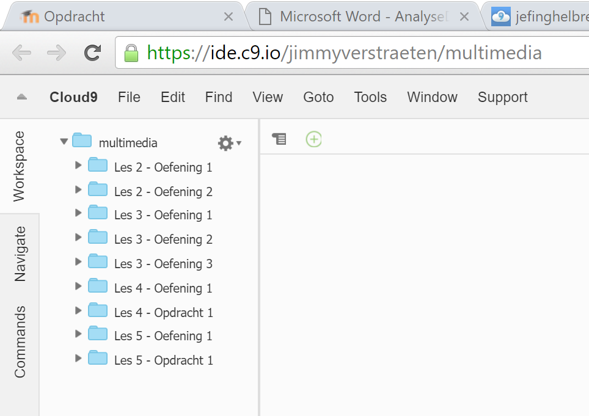Expand the Les 5 - Opdracht 1 folder
This screenshot has width=589, height=416.
pos(78,359)
